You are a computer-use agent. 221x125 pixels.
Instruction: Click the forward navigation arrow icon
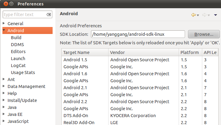coord(204,15)
